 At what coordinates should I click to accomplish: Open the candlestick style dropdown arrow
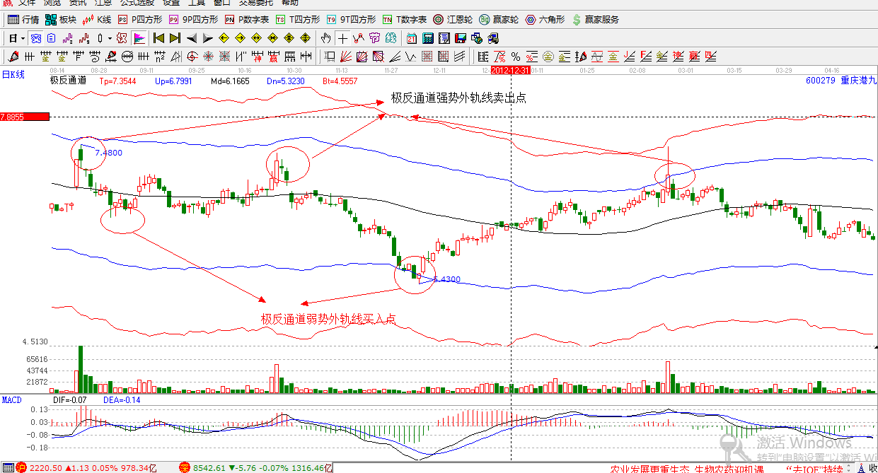pos(109,38)
